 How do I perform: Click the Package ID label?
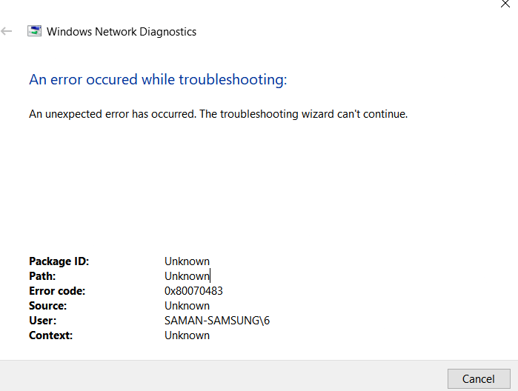click(59, 261)
